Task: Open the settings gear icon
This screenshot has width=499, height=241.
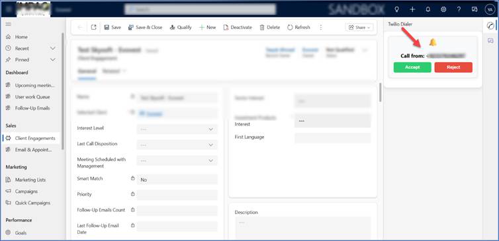Action: (443, 9)
